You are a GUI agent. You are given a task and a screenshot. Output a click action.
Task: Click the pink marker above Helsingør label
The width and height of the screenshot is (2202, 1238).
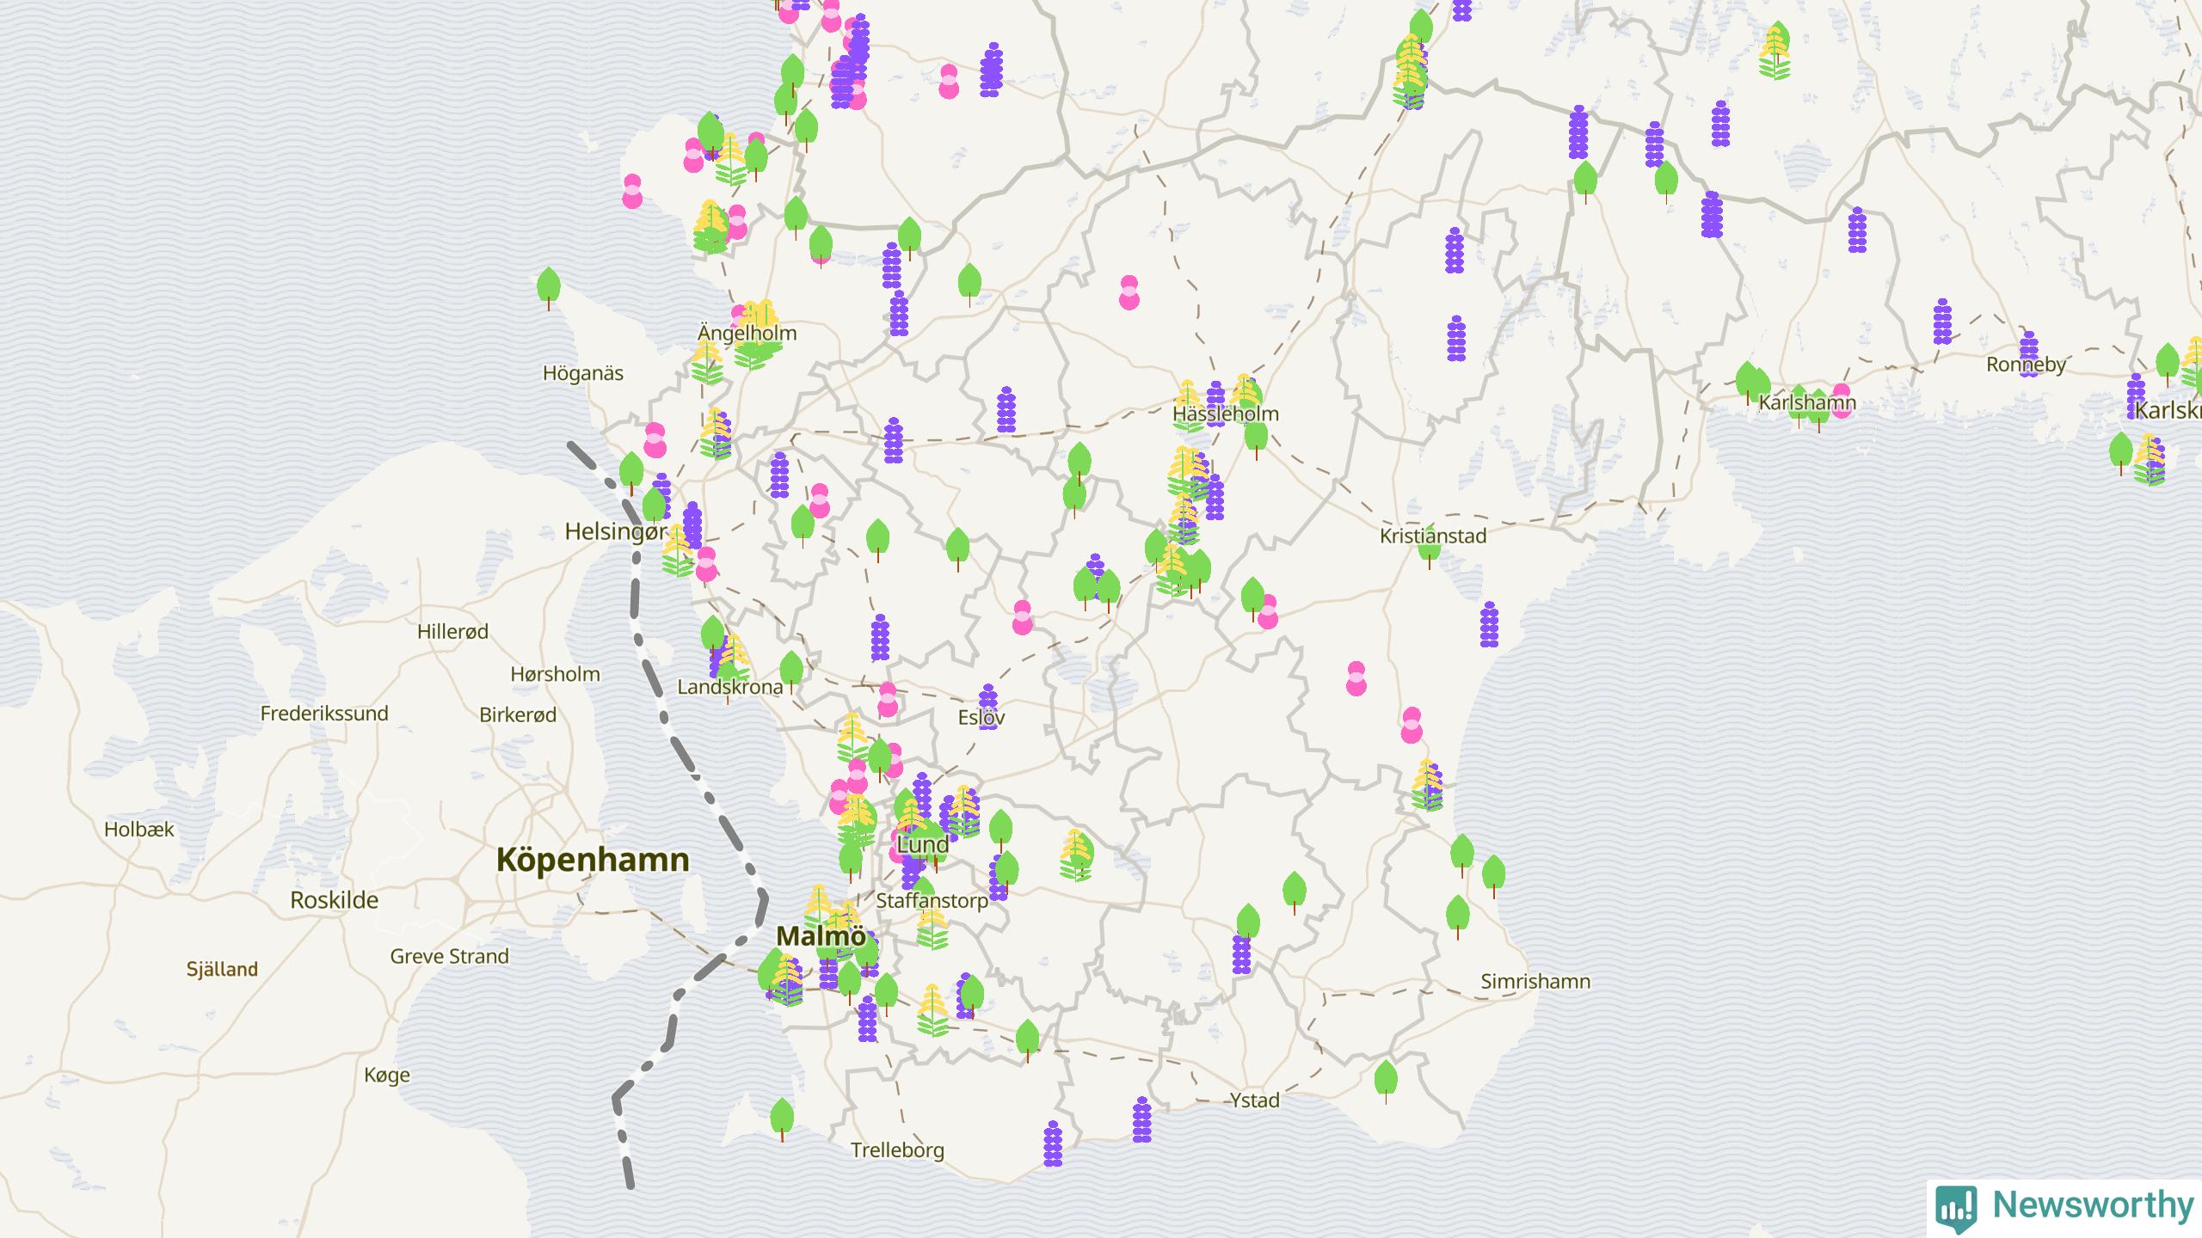tap(655, 440)
